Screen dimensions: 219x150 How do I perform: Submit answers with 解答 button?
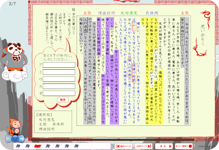click(62, 100)
